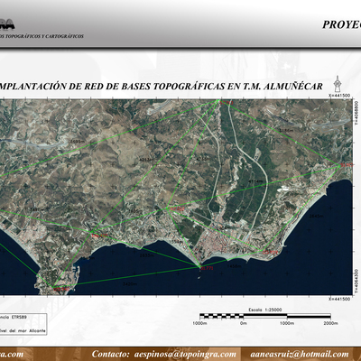Open the aaneasruiz@hotmail.com email link

300,354
